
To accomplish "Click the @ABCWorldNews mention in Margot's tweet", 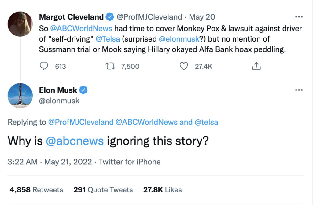I will coord(81,28).
